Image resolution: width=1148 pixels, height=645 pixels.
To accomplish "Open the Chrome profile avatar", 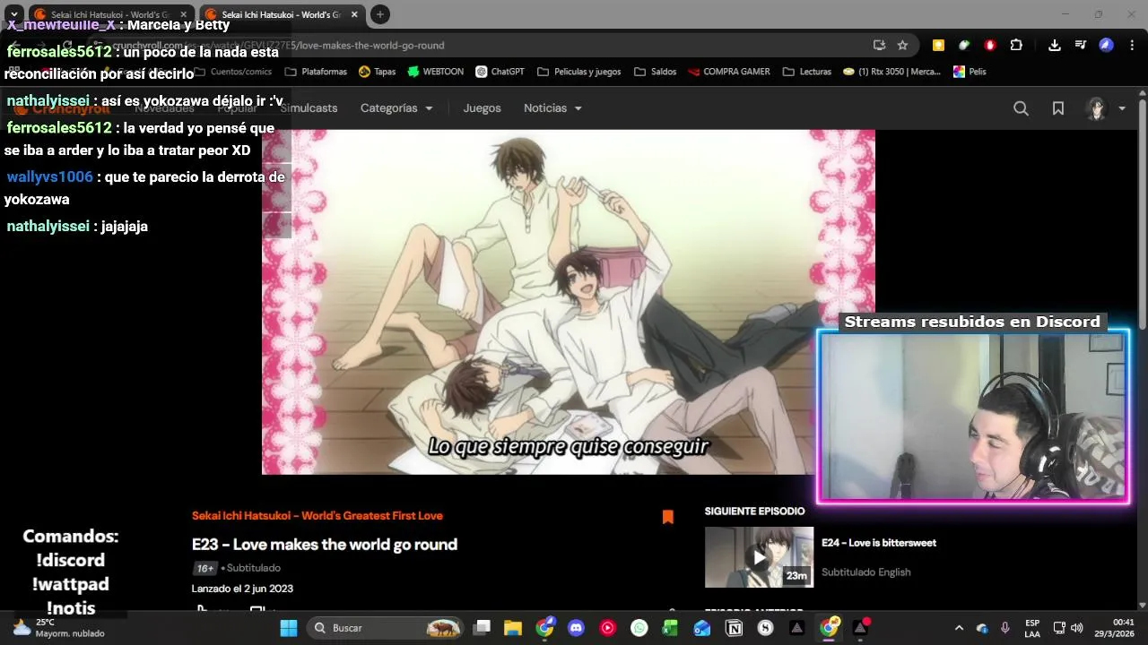I will coord(1106,46).
